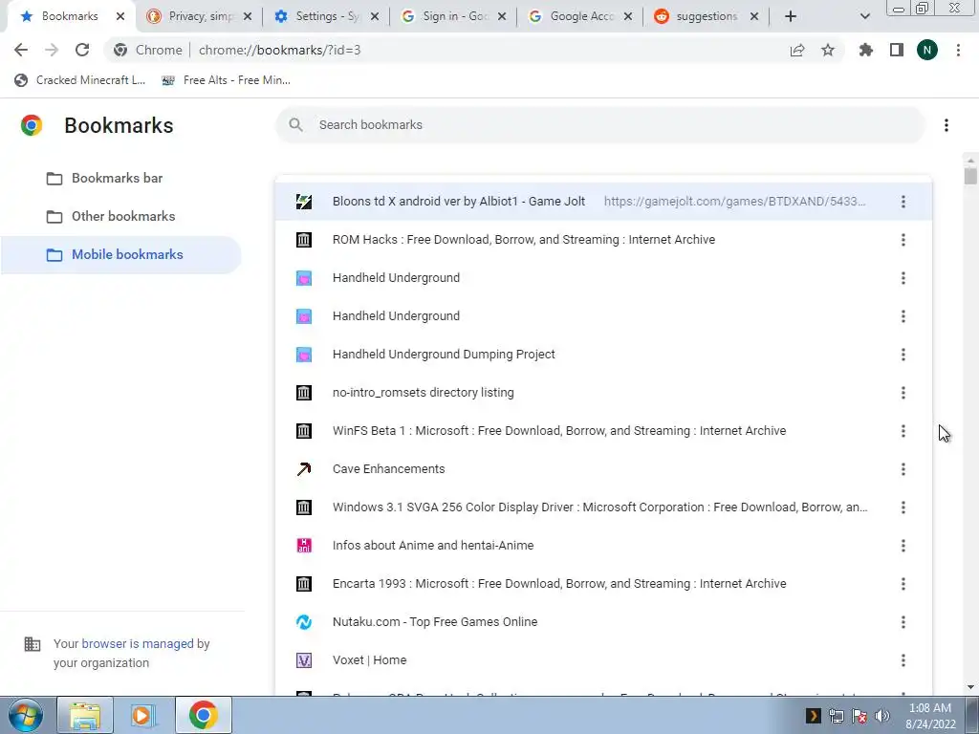
Task: Open more actions for ROM Hacks bookmark
Action: click(903, 240)
